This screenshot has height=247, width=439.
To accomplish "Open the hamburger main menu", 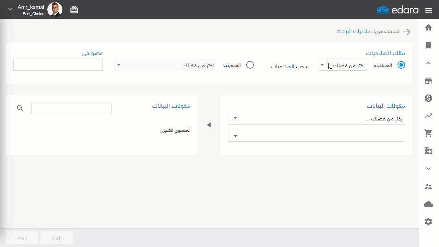I will point(429,10).
